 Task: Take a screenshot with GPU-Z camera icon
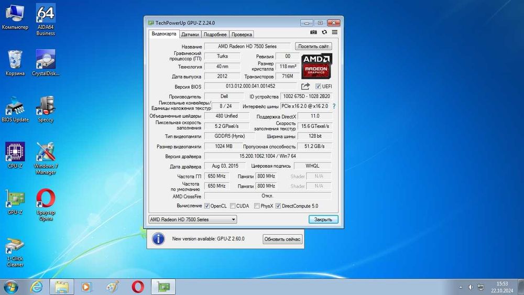coord(313,32)
